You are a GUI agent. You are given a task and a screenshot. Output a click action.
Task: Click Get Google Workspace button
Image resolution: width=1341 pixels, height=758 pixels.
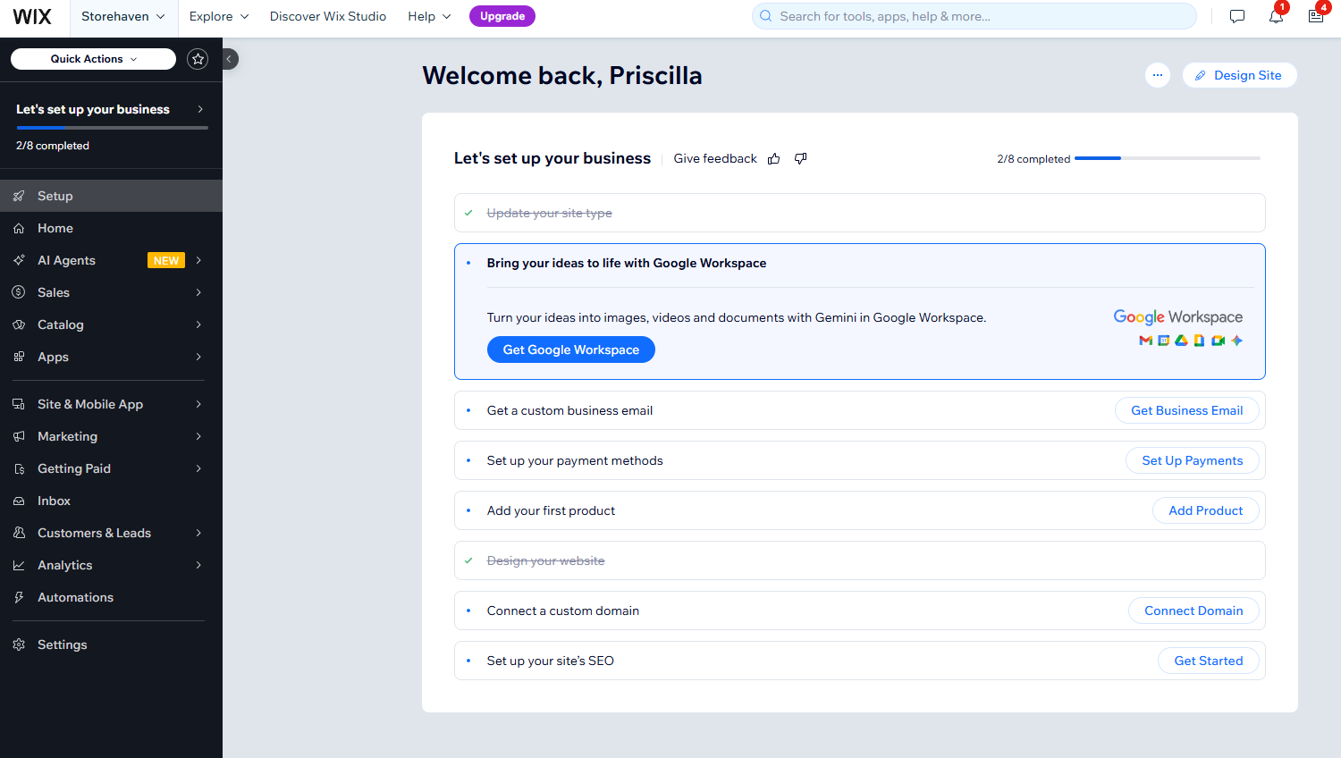click(571, 350)
